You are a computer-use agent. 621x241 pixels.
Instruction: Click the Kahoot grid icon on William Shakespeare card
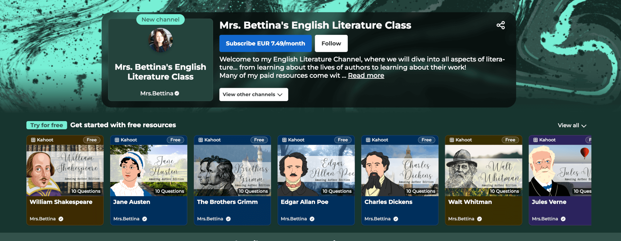[33, 140]
